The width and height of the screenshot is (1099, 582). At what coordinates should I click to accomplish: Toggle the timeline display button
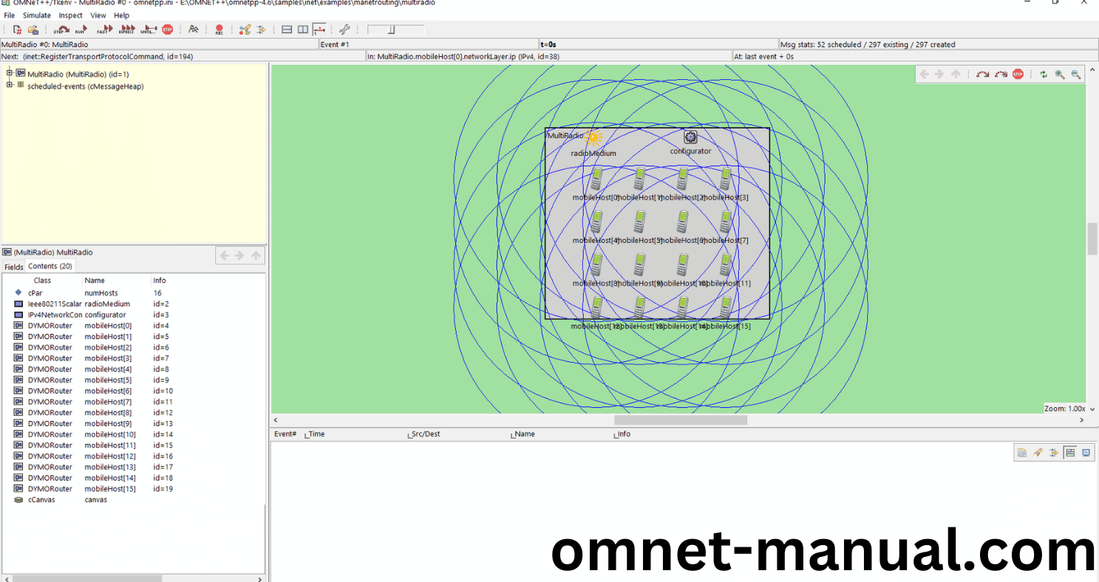pyautogui.click(x=319, y=30)
